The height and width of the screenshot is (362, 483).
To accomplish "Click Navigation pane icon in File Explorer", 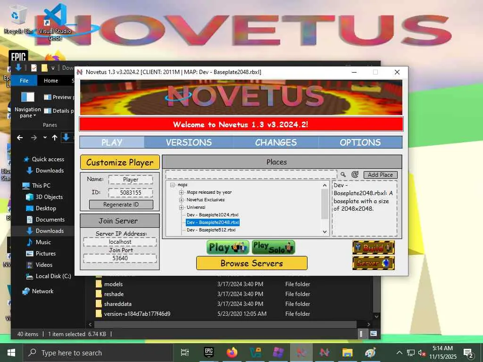I will click(28, 97).
